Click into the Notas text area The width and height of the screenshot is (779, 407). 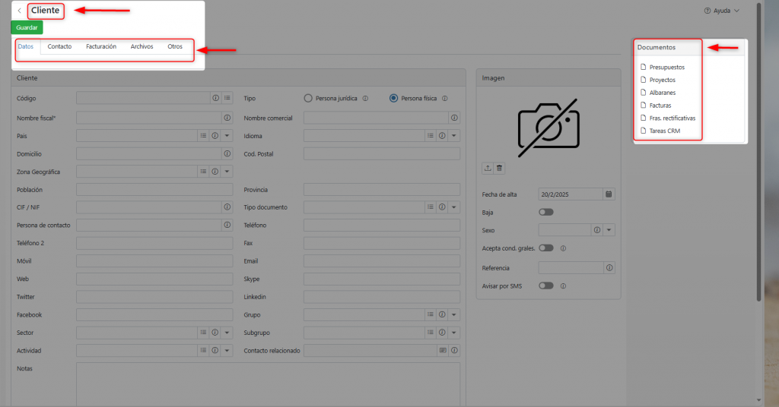coord(268,383)
